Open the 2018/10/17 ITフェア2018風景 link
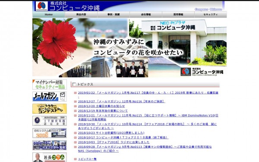Image resolution: width=259 pixels, height=162 pixels. [x=123, y=137]
